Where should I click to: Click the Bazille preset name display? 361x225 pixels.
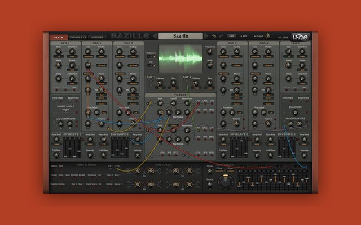(180, 36)
